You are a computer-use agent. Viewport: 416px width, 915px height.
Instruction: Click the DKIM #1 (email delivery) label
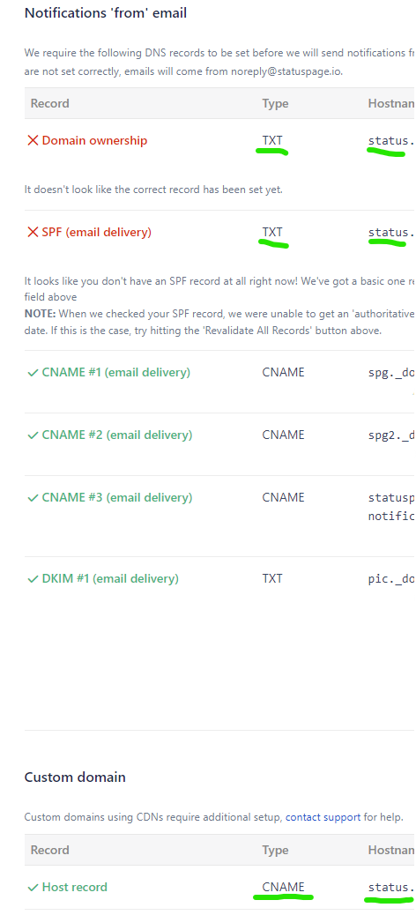pos(110,578)
